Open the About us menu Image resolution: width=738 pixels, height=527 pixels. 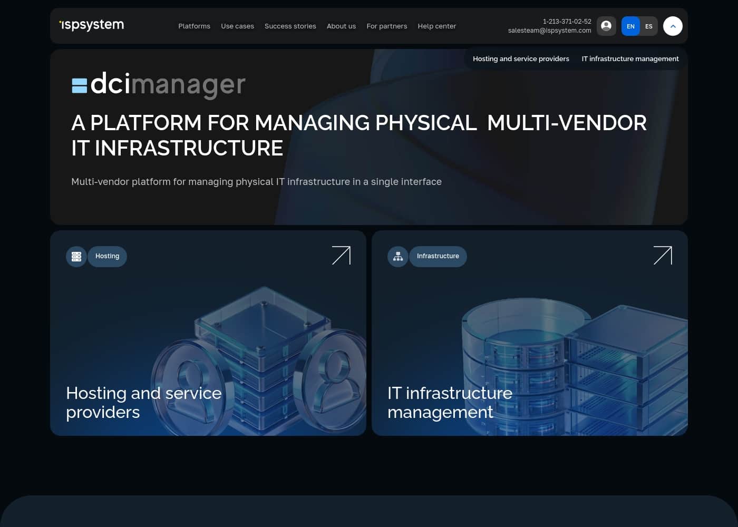click(341, 26)
